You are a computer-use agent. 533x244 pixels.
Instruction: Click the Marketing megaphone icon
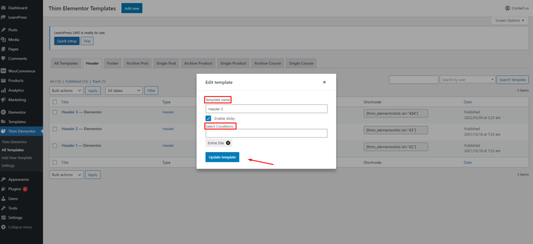coord(4,100)
